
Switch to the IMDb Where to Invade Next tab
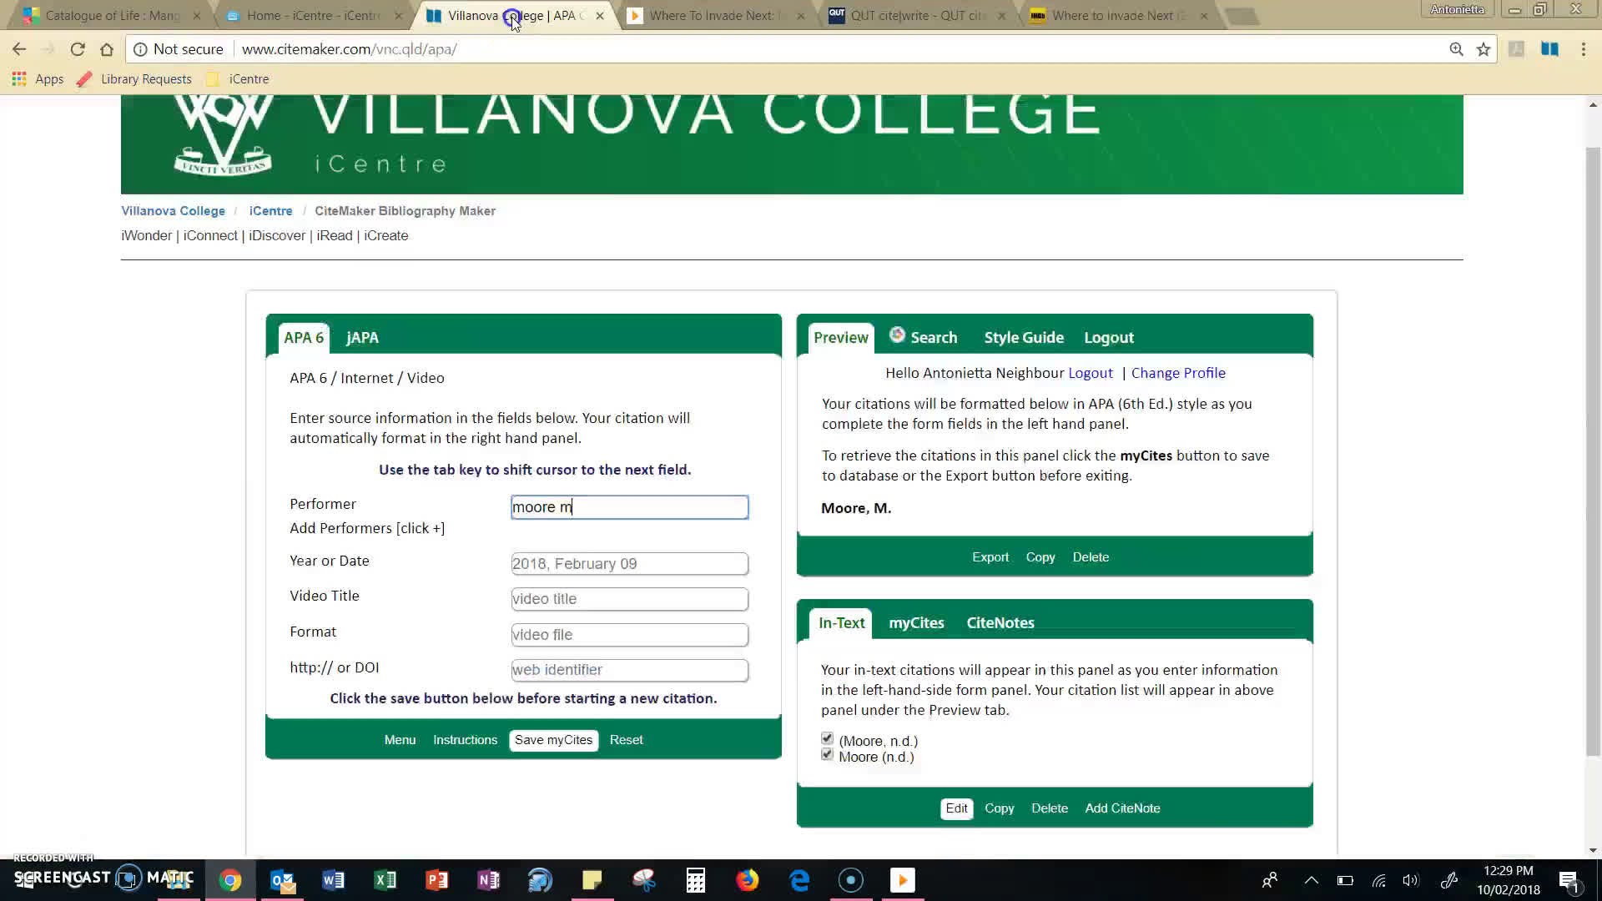coord(1118,15)
